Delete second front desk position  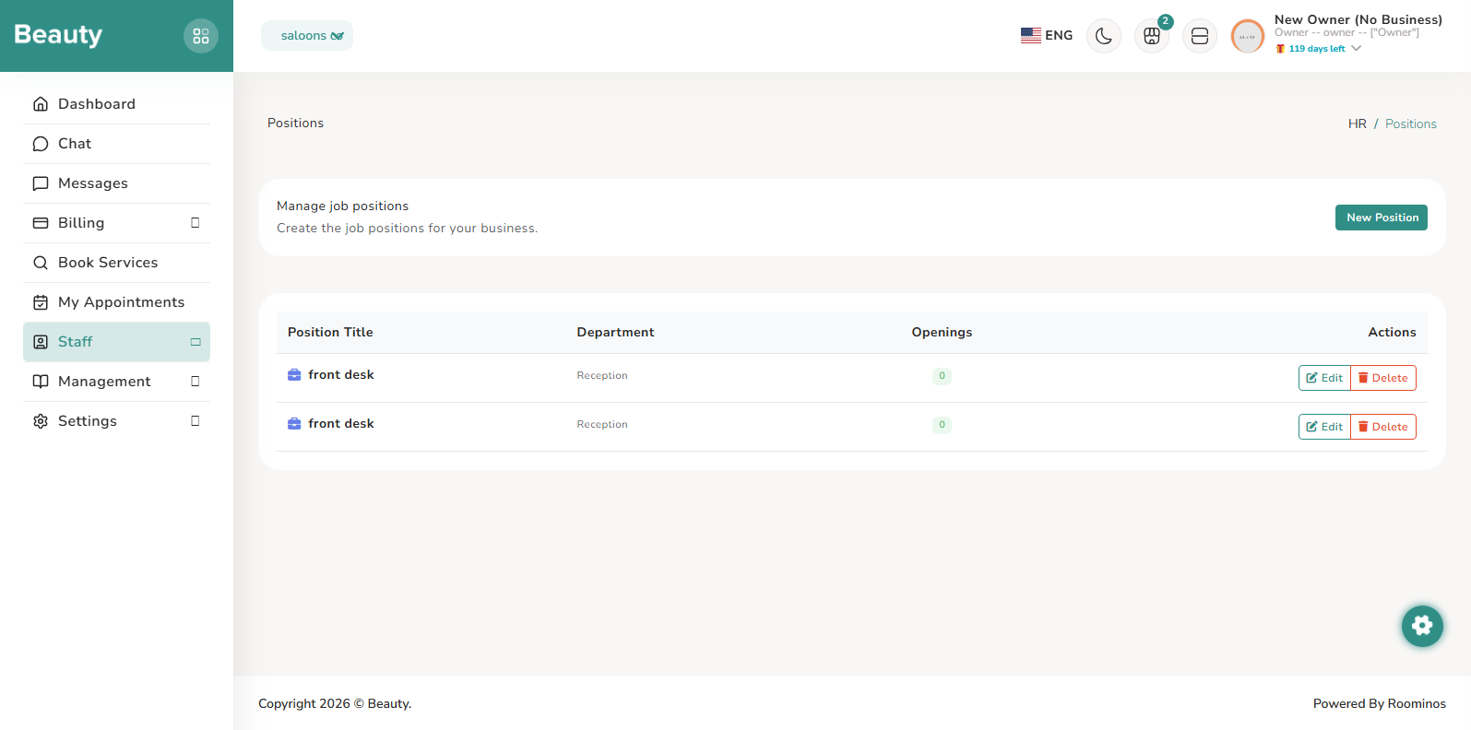tap(1383, 427)
